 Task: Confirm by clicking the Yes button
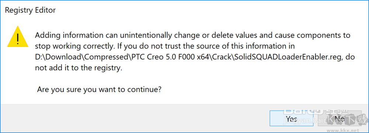point(292,119)
